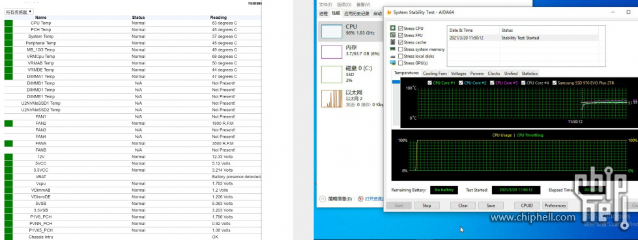Click the green status square for CPU Temp

click(x=8, y=23)
